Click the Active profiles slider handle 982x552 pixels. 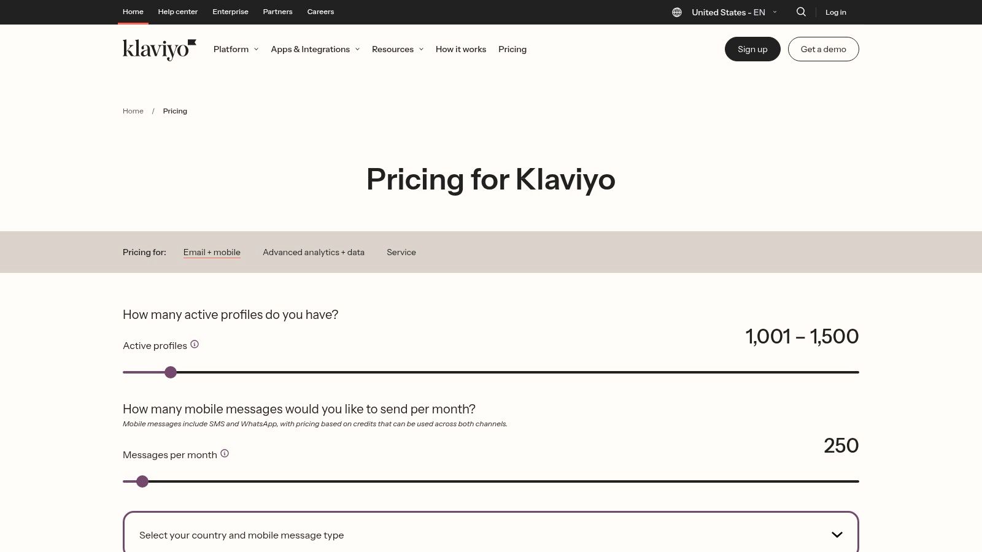tap(171, 372)
